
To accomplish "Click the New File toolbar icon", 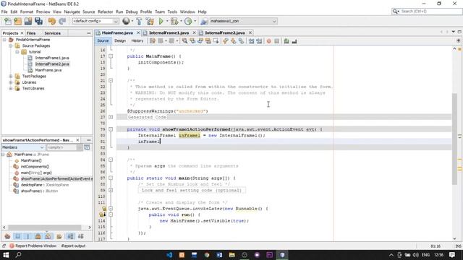I will point(8,21).
